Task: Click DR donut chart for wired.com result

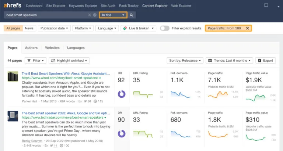Action: (122, 94)
